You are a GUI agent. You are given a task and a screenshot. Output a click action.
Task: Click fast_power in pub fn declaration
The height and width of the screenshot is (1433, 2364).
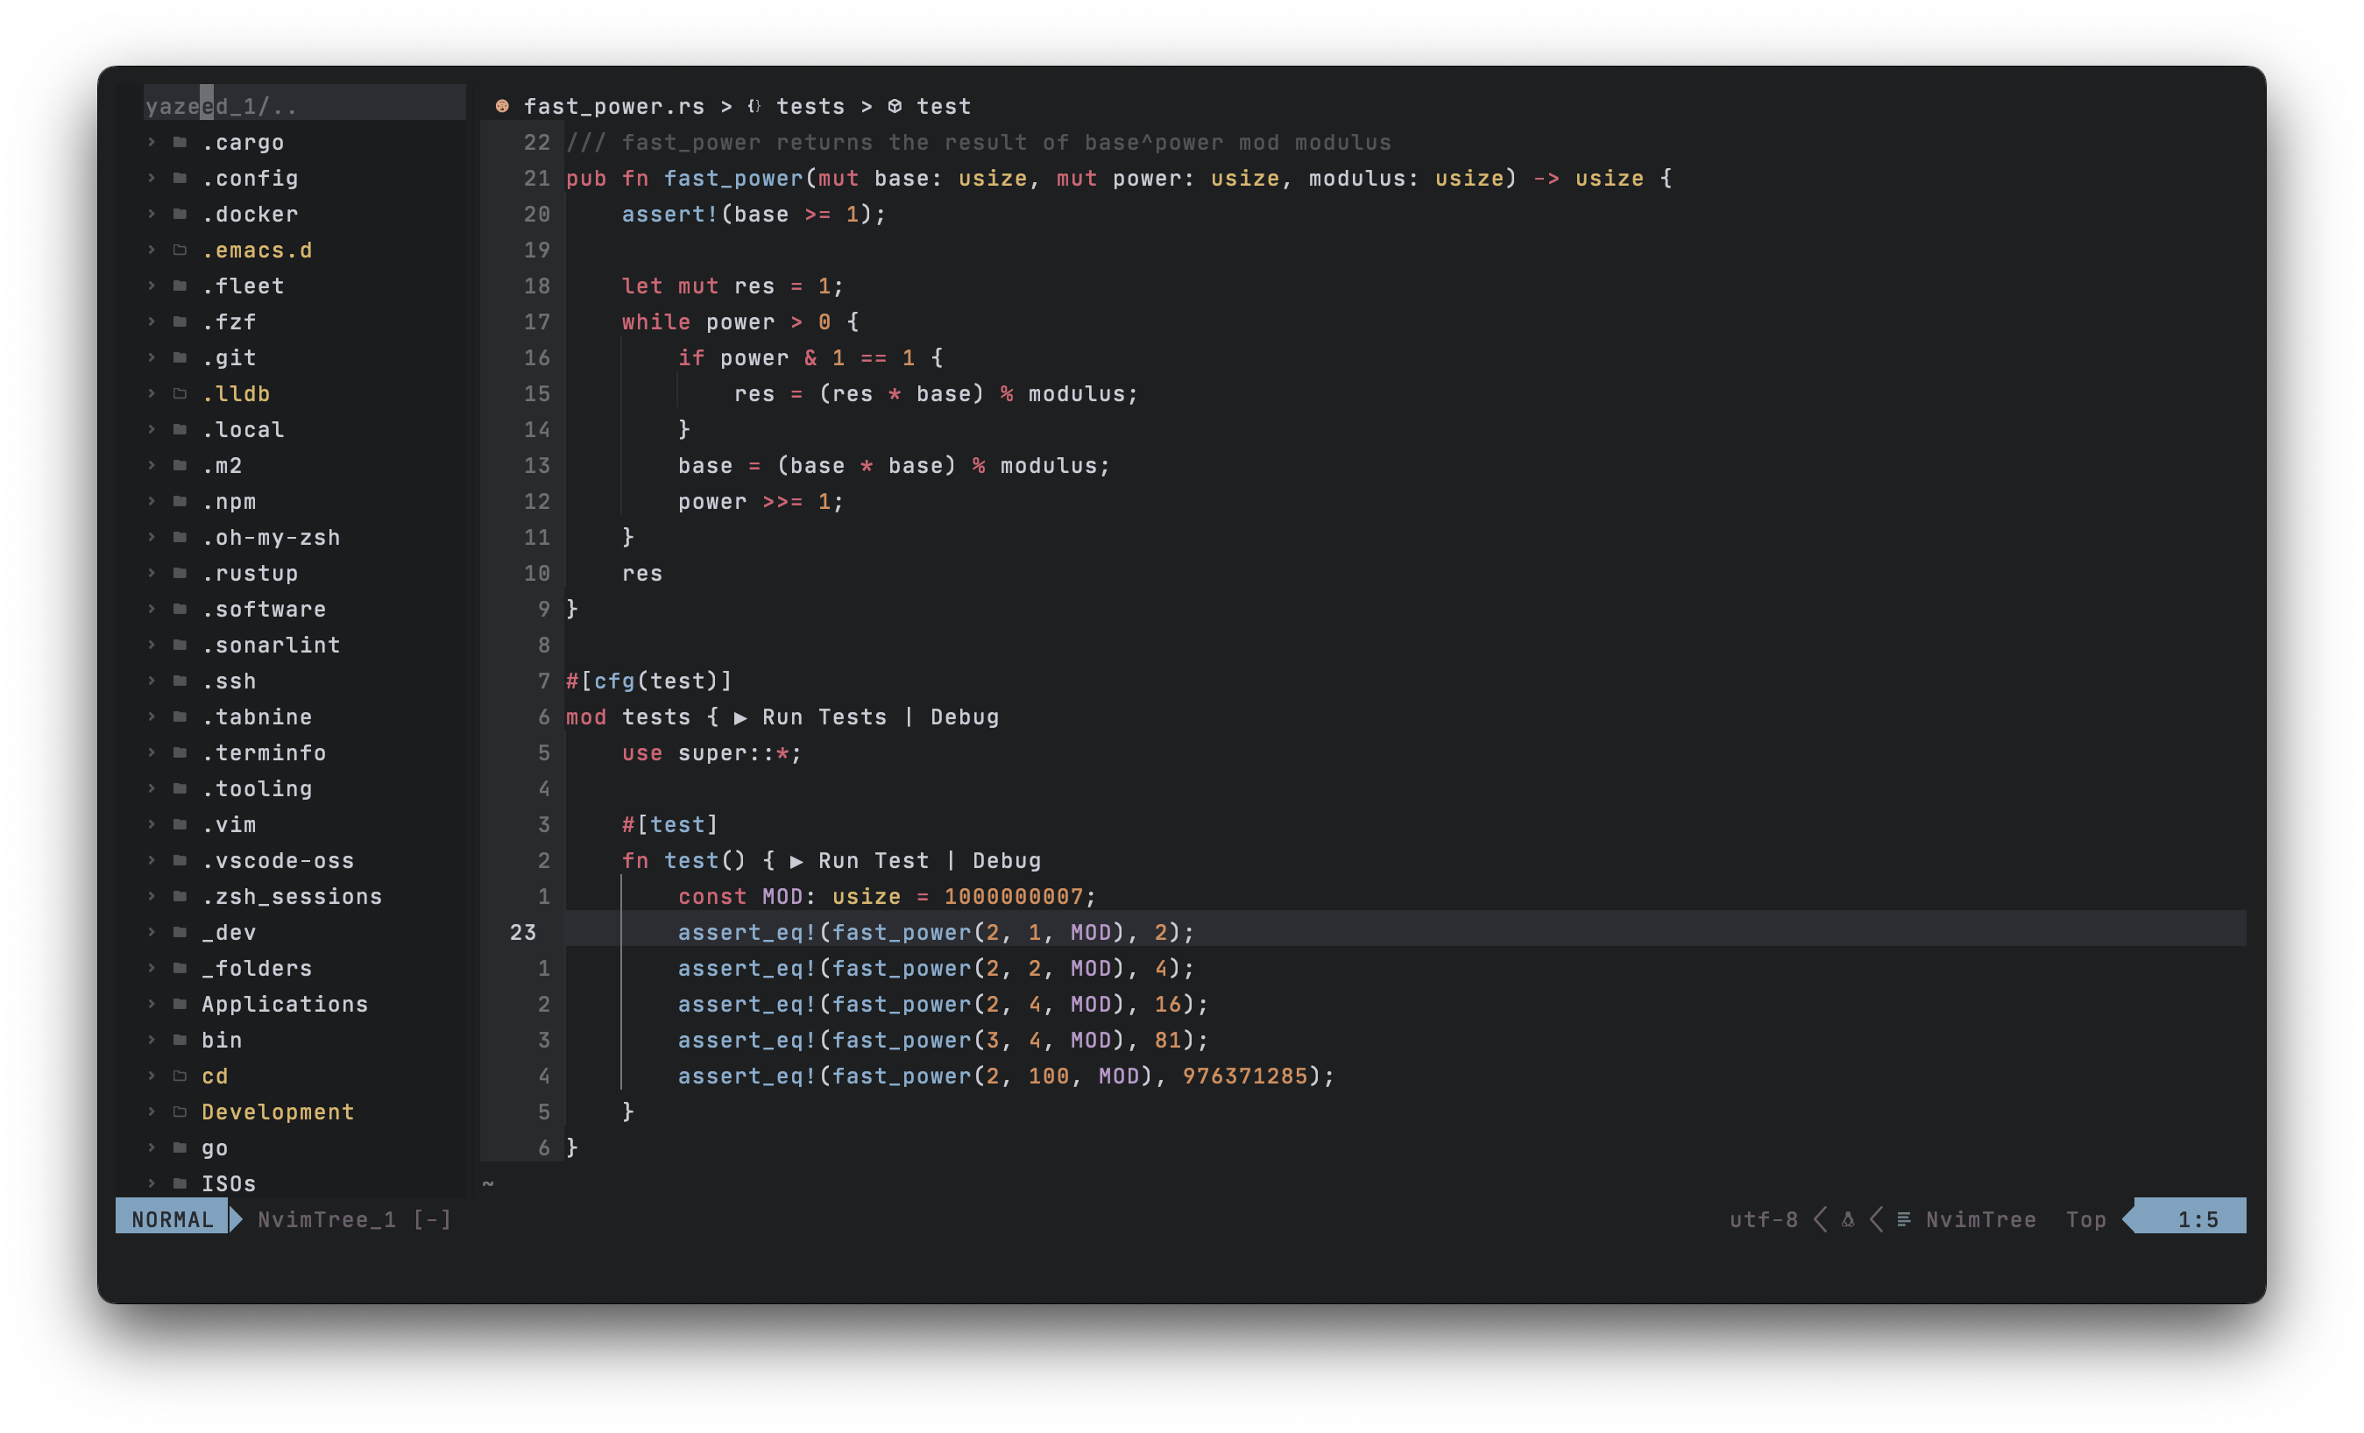pyautogui.click(x=733, y=179)
